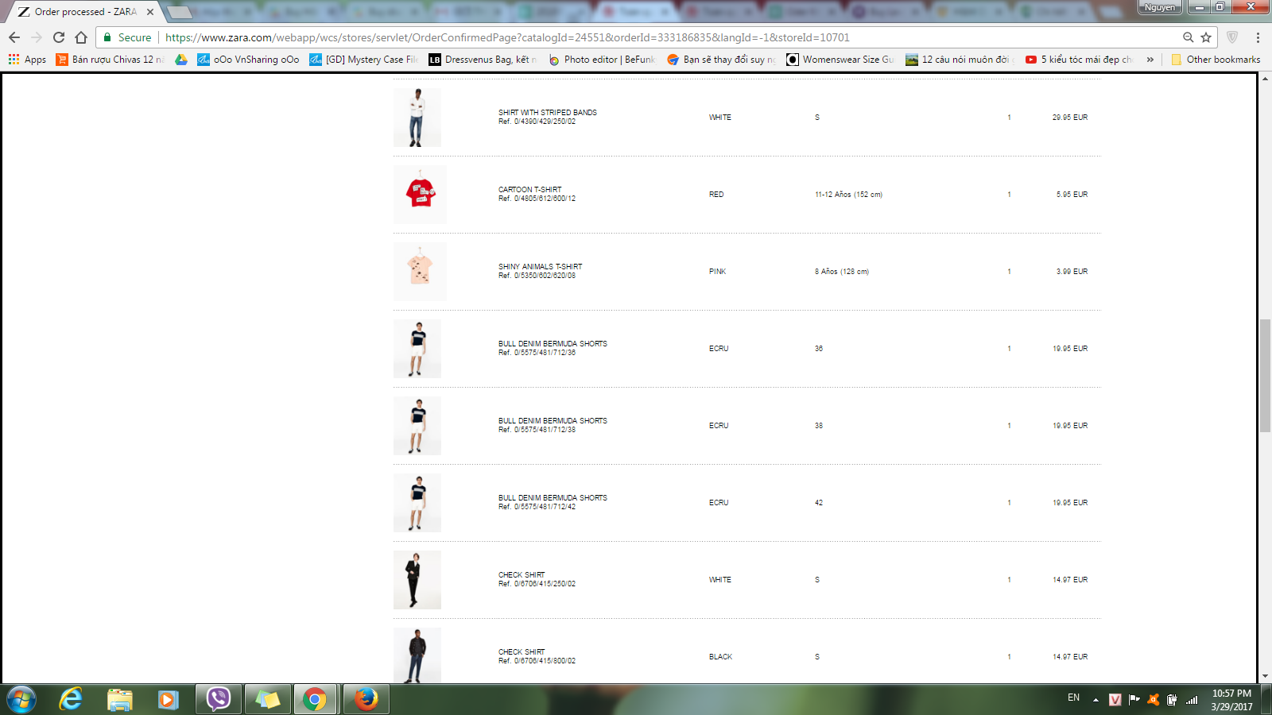Viewport: 1272px width, 715px height.
Task: Open the browser home page
Action: 81,37
